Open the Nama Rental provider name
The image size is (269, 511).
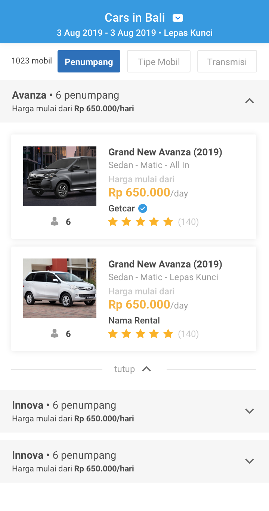134,320
